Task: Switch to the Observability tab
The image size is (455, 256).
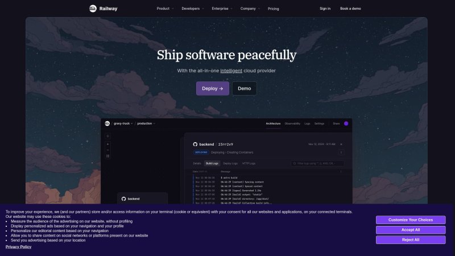Action: pos(292,123)
